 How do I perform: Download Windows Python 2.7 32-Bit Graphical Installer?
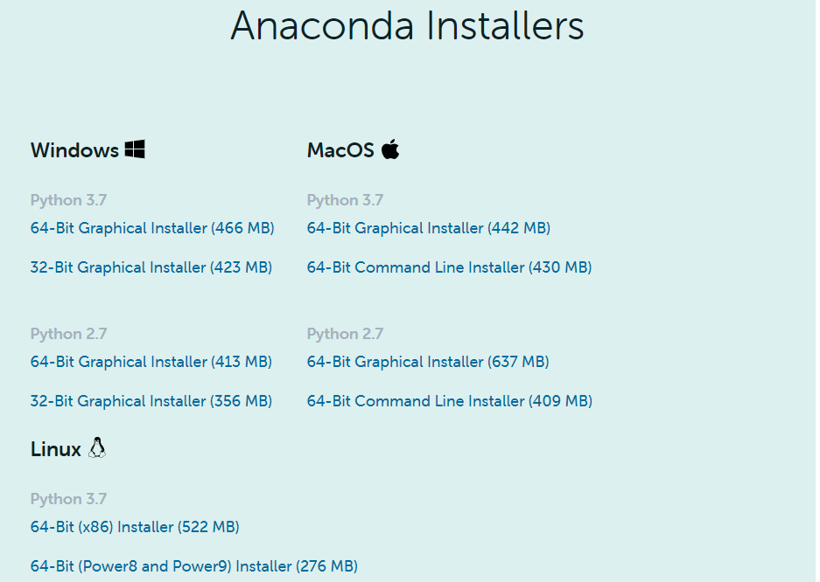click(151, 401)
